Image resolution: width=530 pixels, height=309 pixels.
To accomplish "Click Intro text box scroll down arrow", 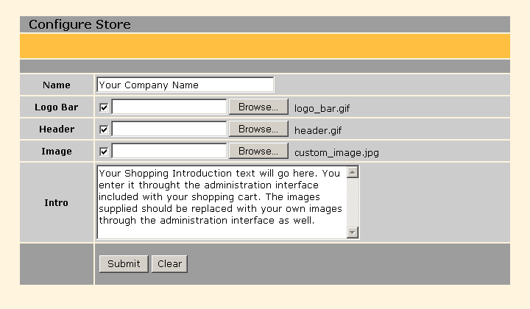I will coord(352,232).
